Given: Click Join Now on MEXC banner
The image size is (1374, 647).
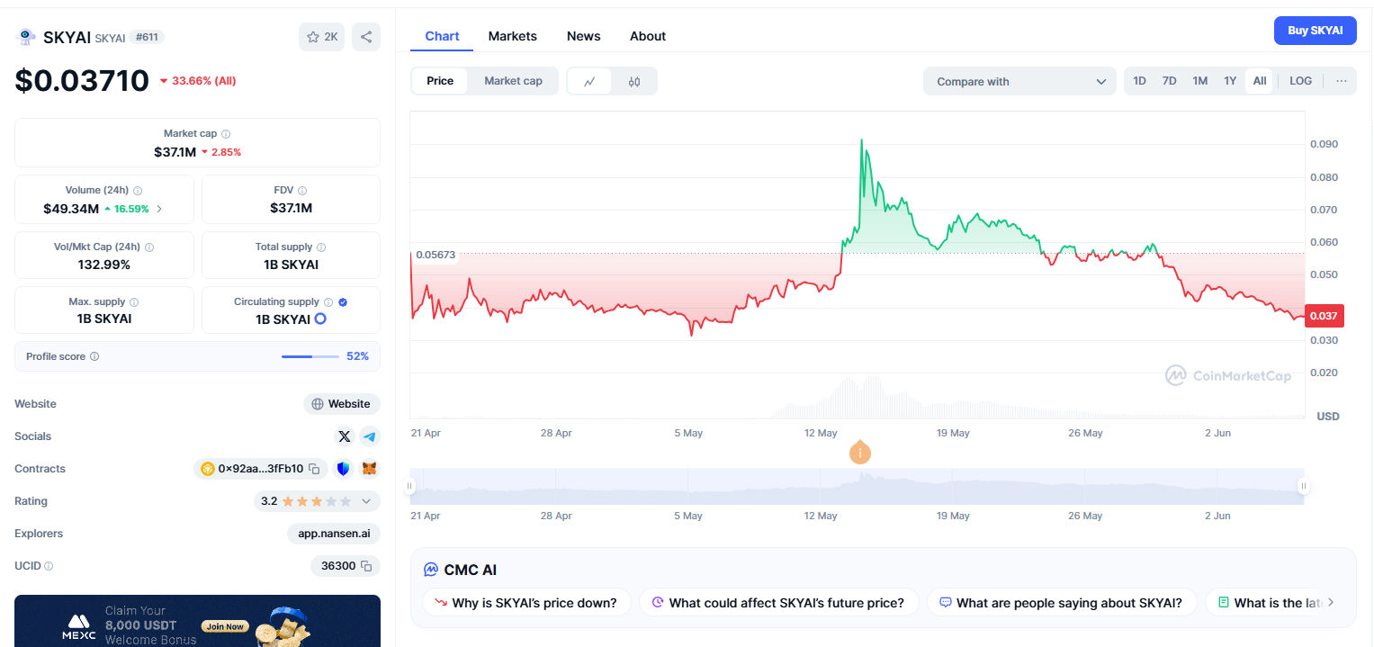Looking at the screenshot, I should 225,626.
